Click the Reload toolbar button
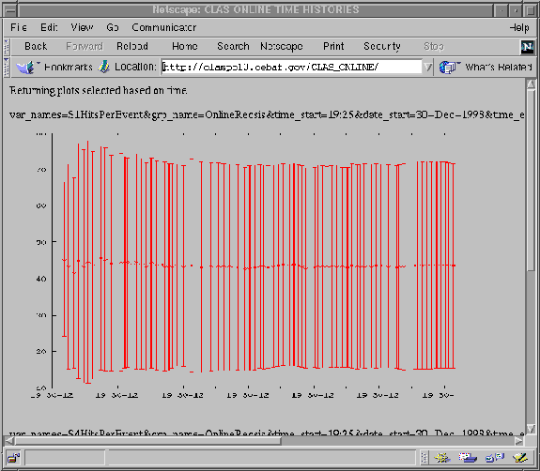Screen dimensions: 540x471 (132, 46)
